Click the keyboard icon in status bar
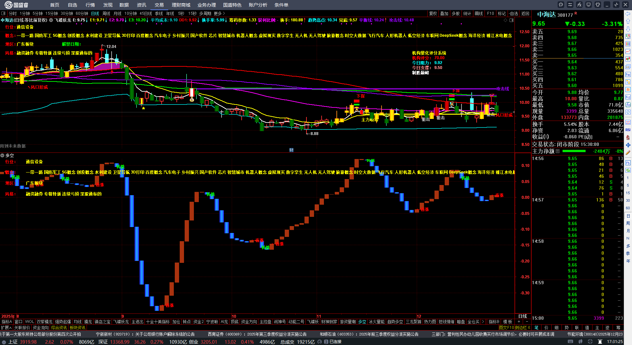This screenshot has width=632, height=345. coord(570,342)
